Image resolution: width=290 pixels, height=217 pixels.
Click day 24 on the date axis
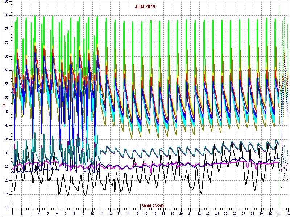click(x=216, y=214)
